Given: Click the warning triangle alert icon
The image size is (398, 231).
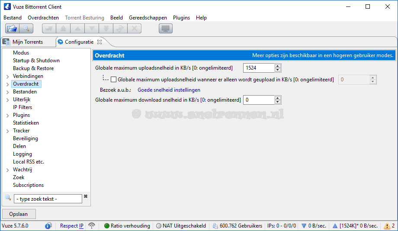Looking at the screenshot, I should pyautogui.click(x=387, y=226).
